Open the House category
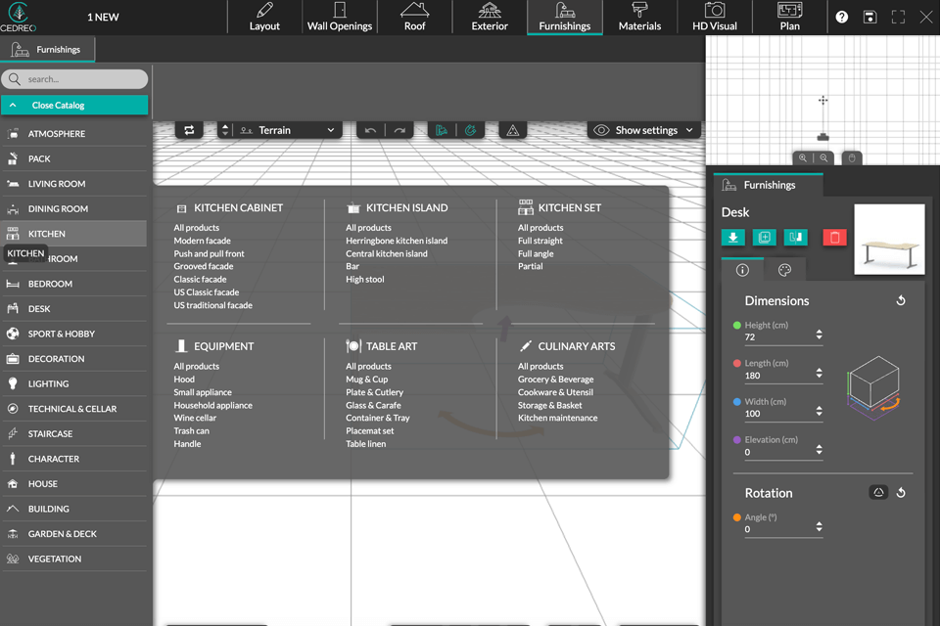The height and width of the screenshot is (626, 940). [x=74, y=483]
